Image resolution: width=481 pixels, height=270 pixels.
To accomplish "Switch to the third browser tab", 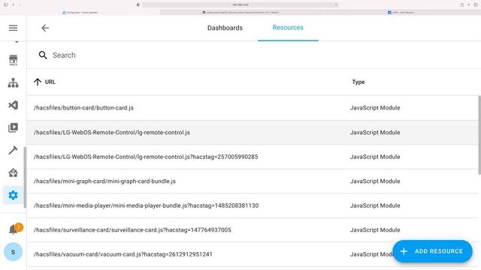I will pos(401,13).
